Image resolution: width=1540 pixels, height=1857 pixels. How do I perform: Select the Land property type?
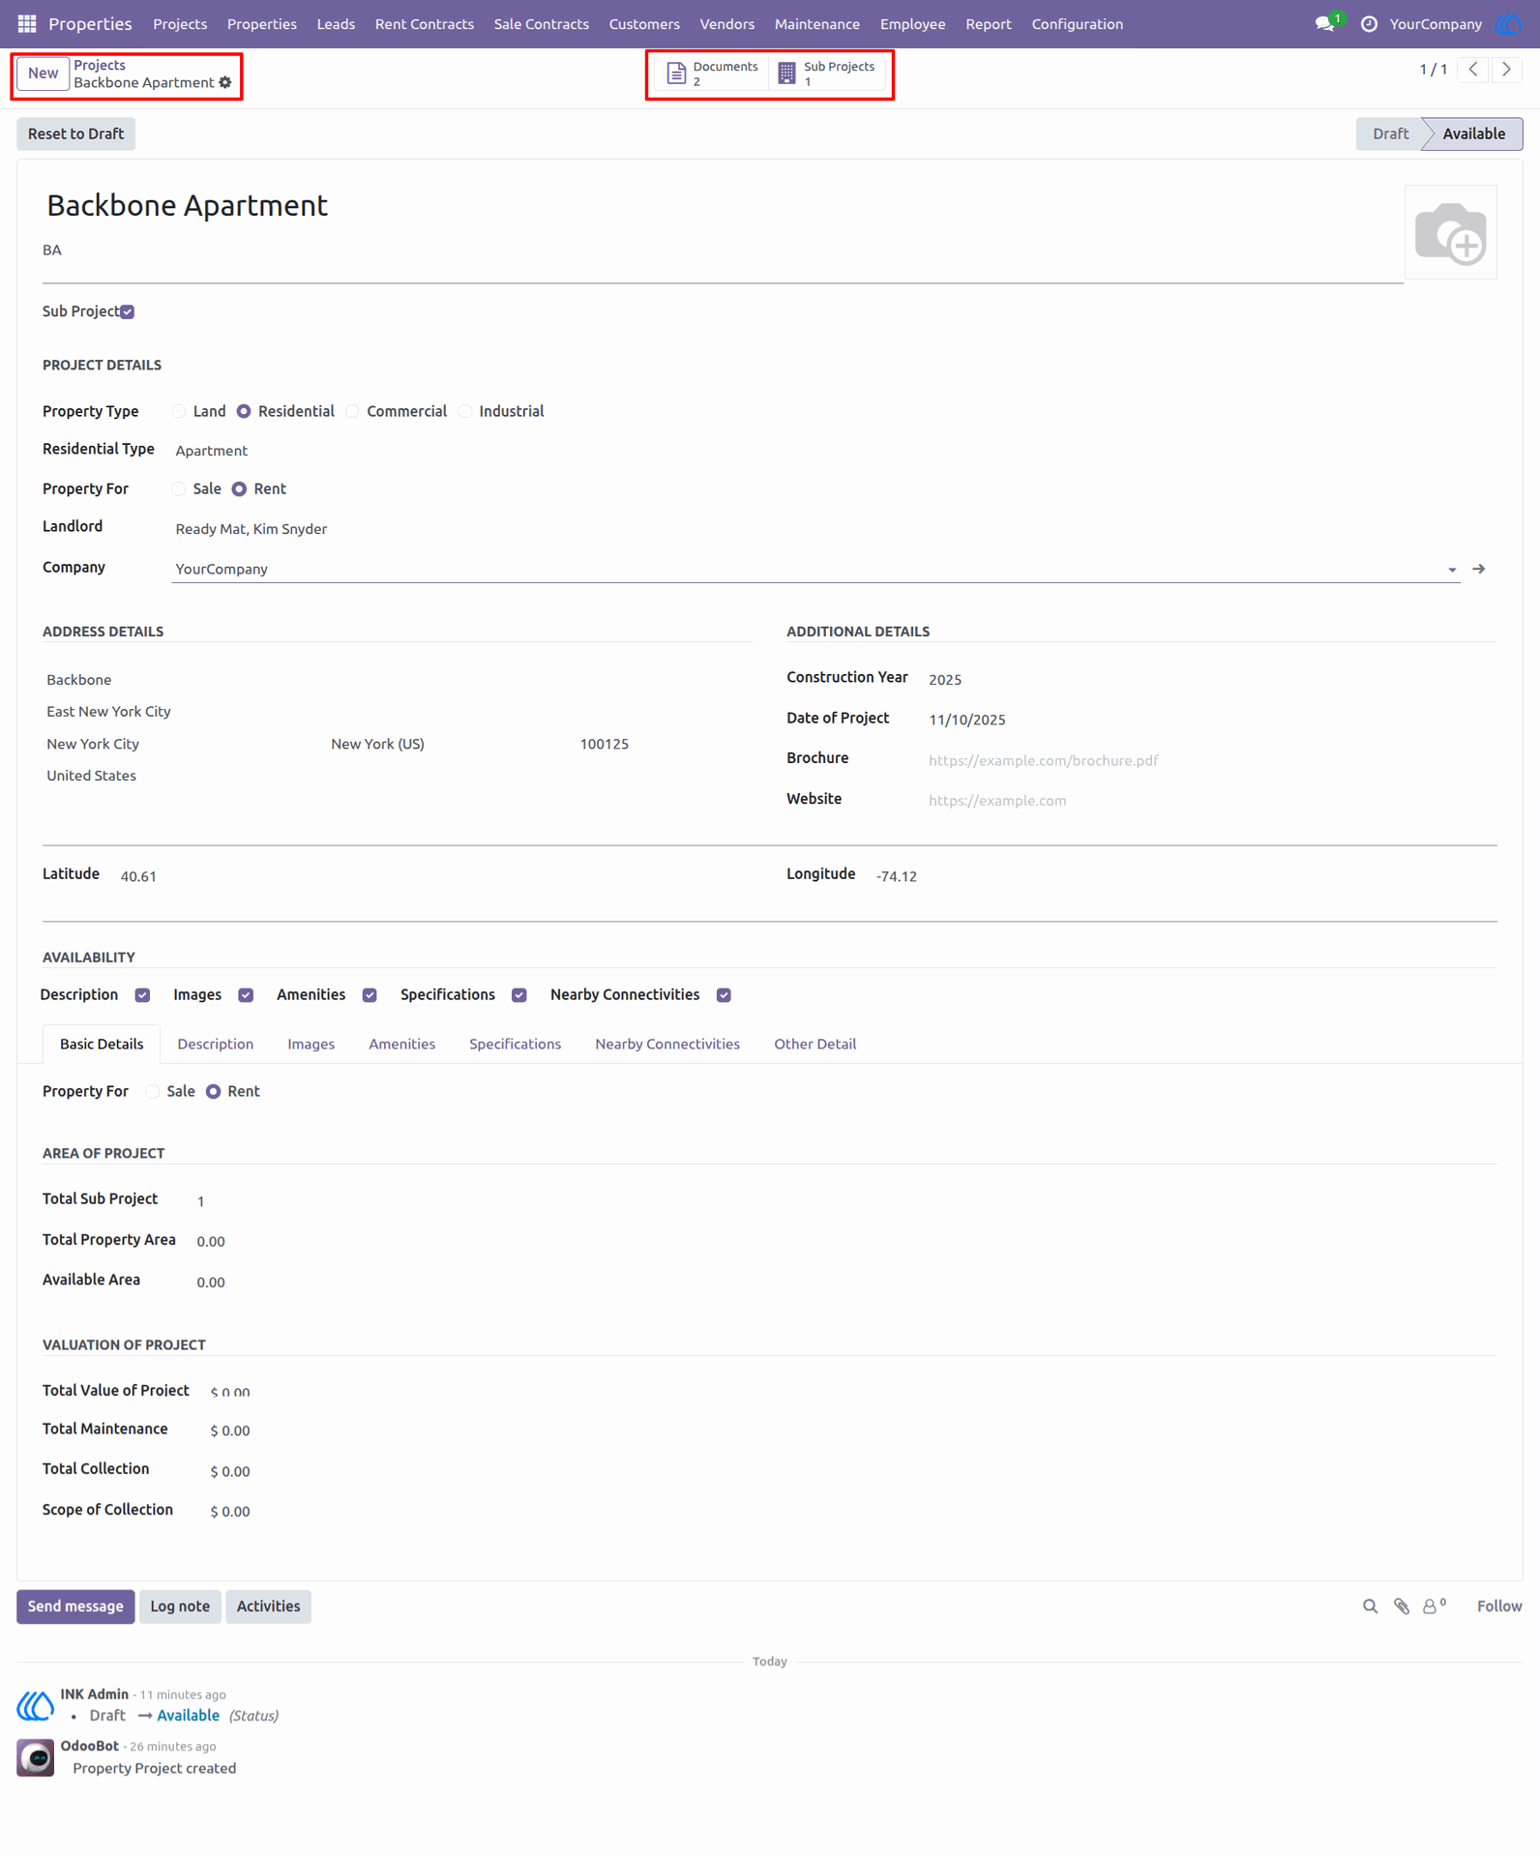179,411
